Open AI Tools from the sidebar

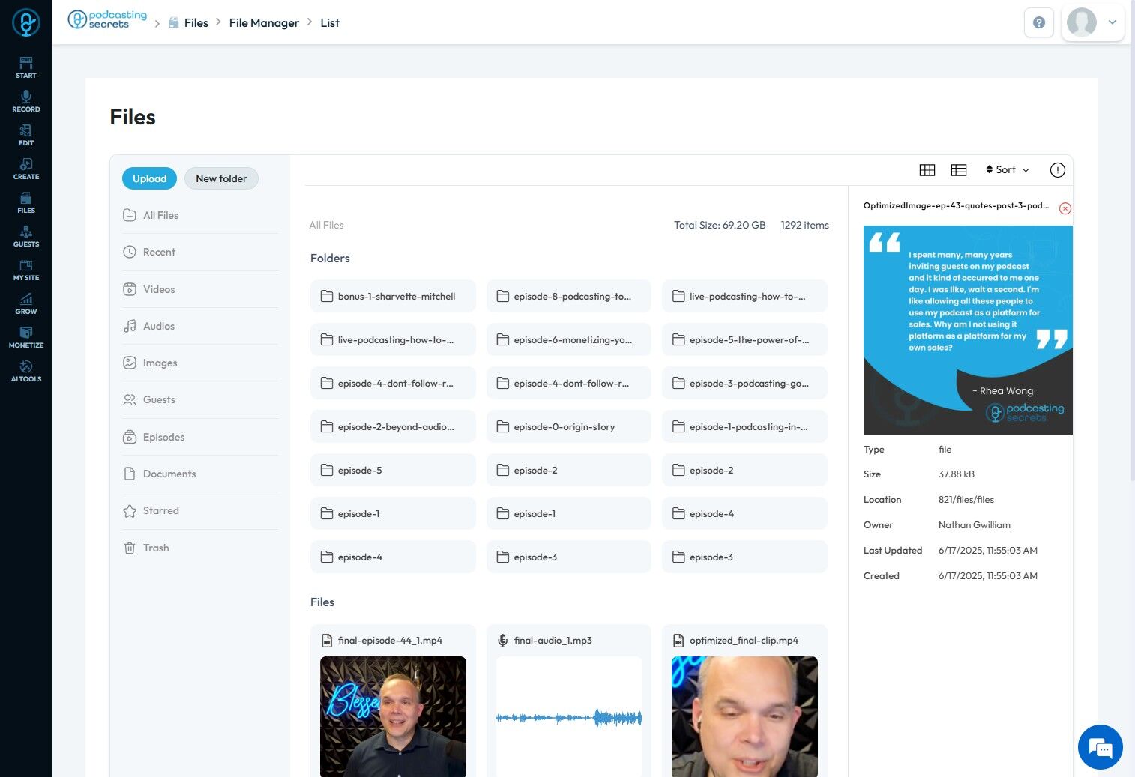pos(25,371)
